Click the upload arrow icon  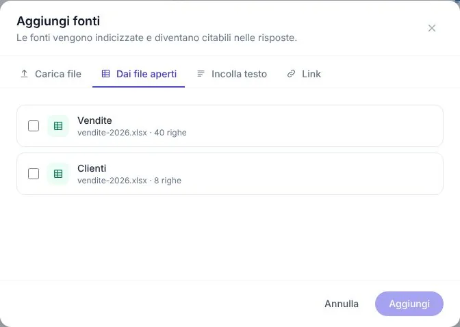point(25,74)
